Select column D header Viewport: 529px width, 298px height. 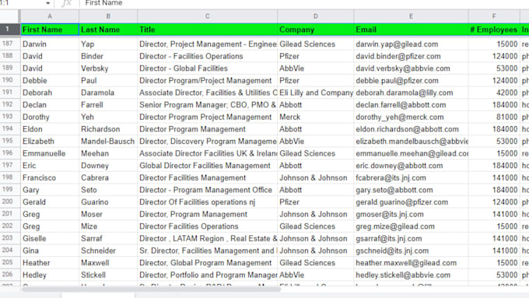315,16
